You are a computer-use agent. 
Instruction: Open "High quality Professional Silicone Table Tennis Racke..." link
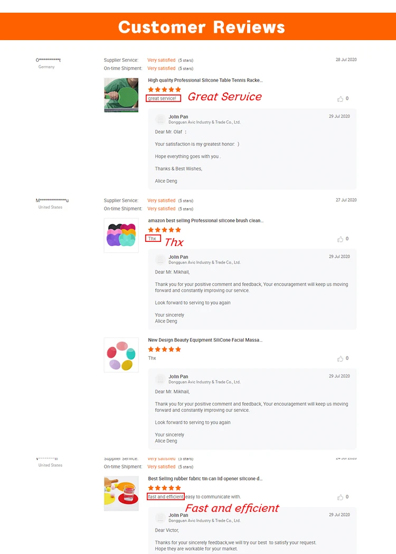tap(205, 80)
